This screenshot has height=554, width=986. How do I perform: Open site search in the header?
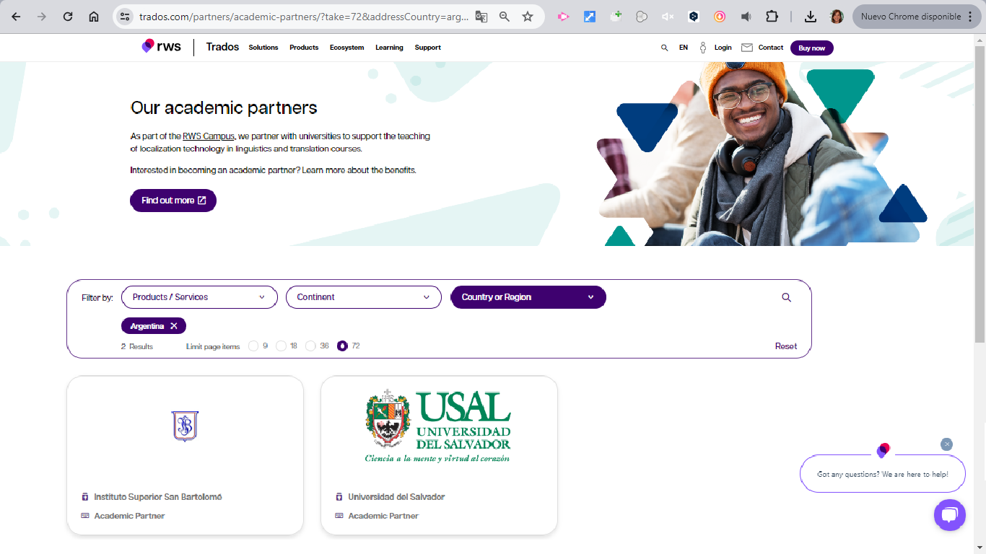click(x=664, y=48)
